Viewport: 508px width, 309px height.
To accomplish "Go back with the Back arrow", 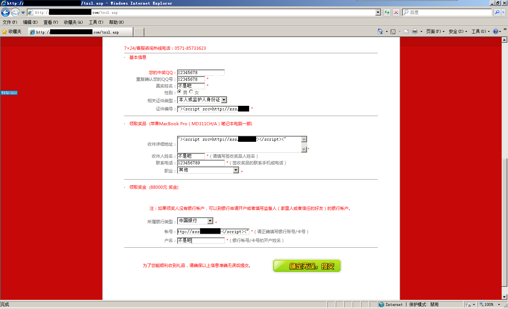I will [5, 12].
